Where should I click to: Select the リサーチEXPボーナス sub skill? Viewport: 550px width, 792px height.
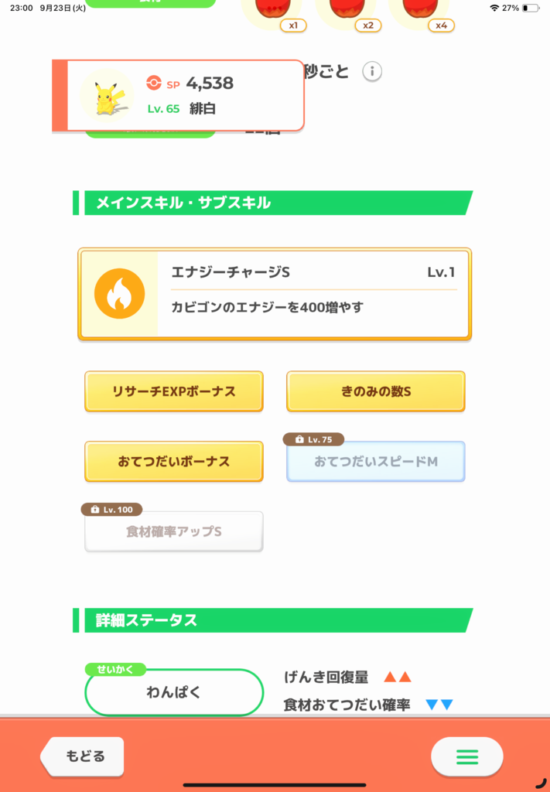tap(174, 391)
